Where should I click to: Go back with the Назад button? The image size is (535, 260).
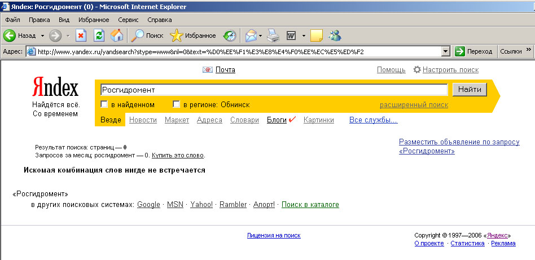[x=19, y=36]
